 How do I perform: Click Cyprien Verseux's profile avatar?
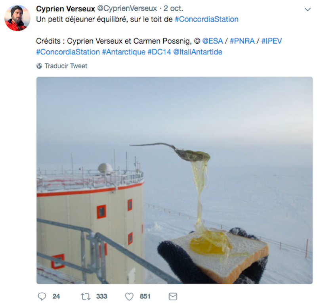(x=17, y=18)
